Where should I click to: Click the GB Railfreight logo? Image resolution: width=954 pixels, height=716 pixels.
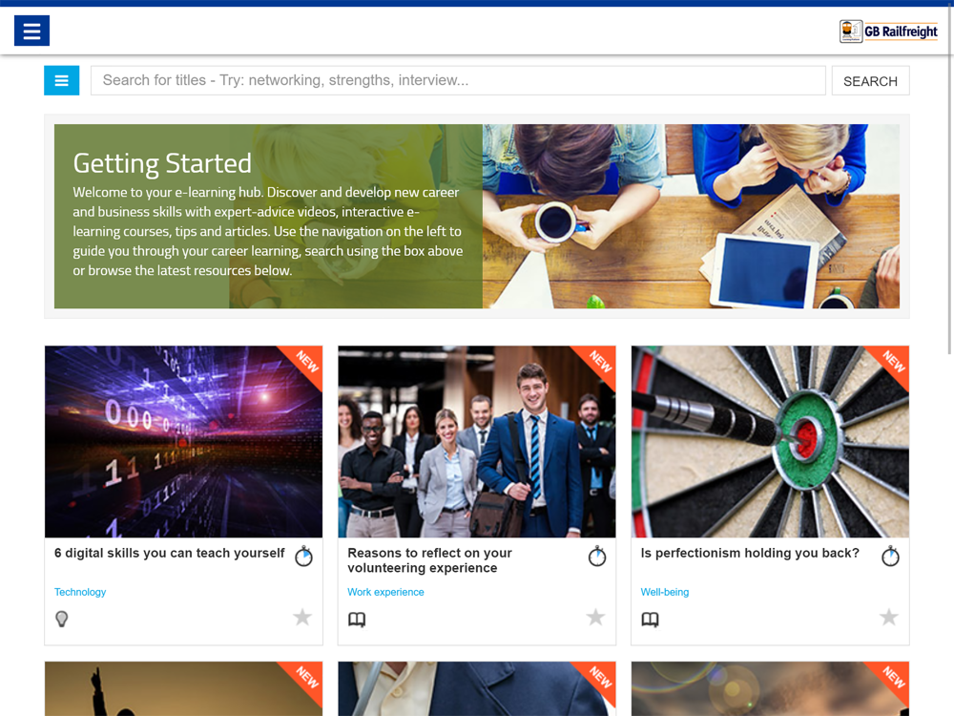(888, 32)
